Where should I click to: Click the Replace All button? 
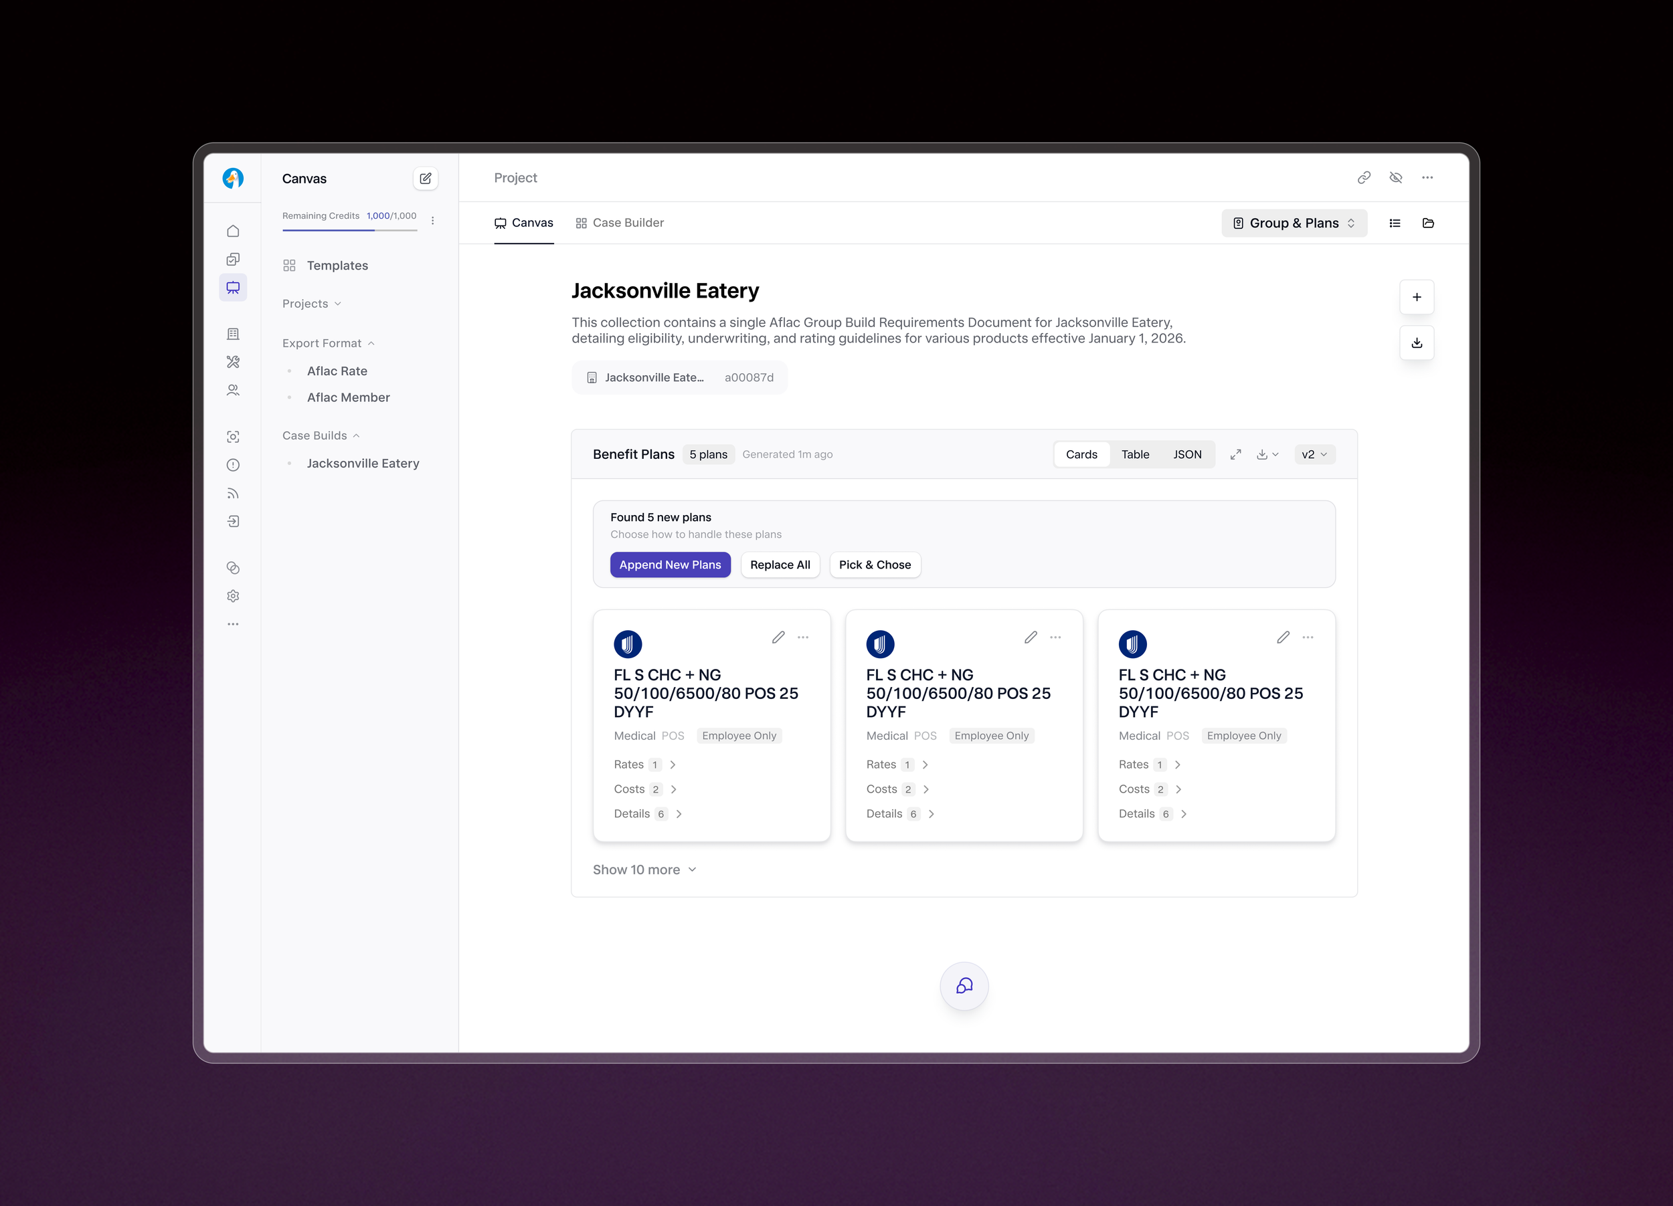point(780,565)
